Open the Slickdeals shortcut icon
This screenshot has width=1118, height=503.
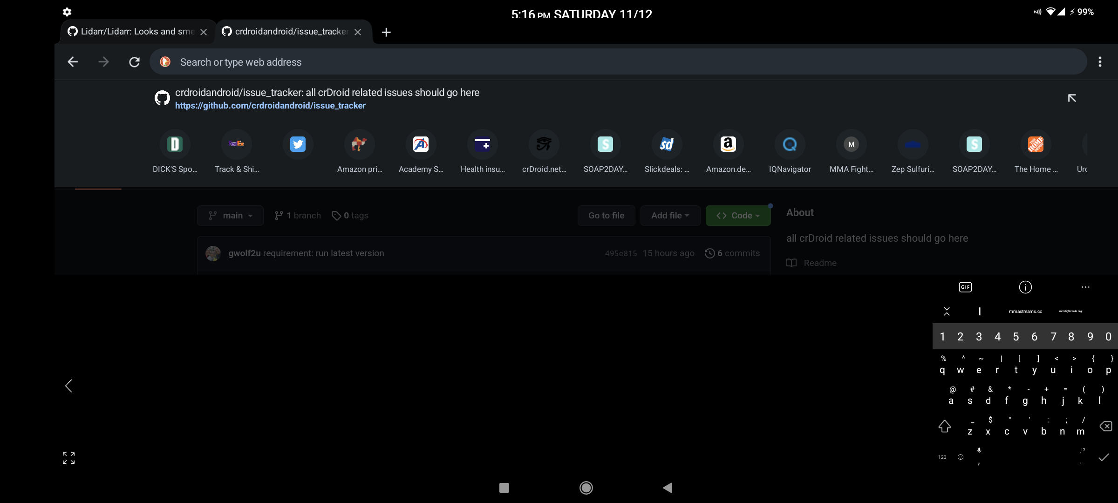pos(666,144)
